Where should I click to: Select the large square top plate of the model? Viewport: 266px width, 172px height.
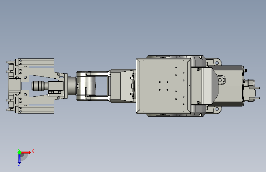pos(164,86)
